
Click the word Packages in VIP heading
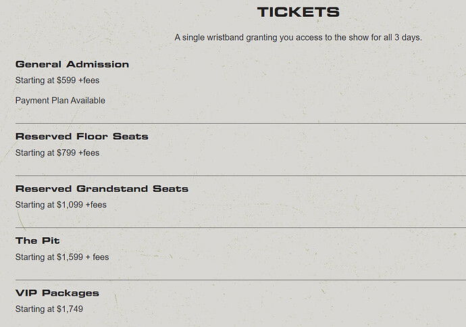pos(70,293)
